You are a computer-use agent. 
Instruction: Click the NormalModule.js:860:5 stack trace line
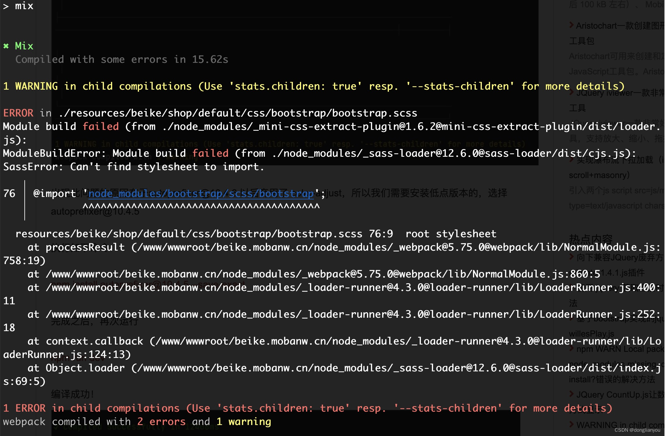[x=314, y=274]
